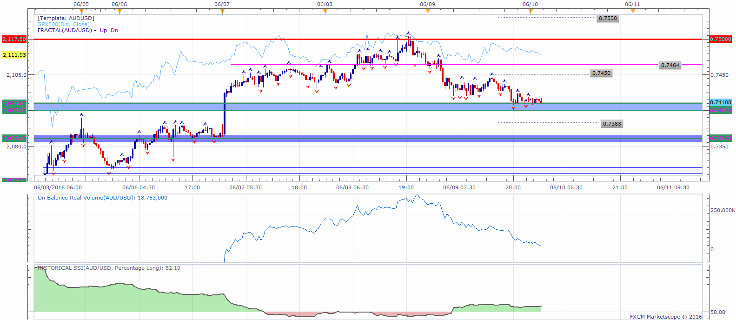The image size is (736, 320).
Task: Click the orange triangle under 06/10
Action: click(x=530, y=11)
